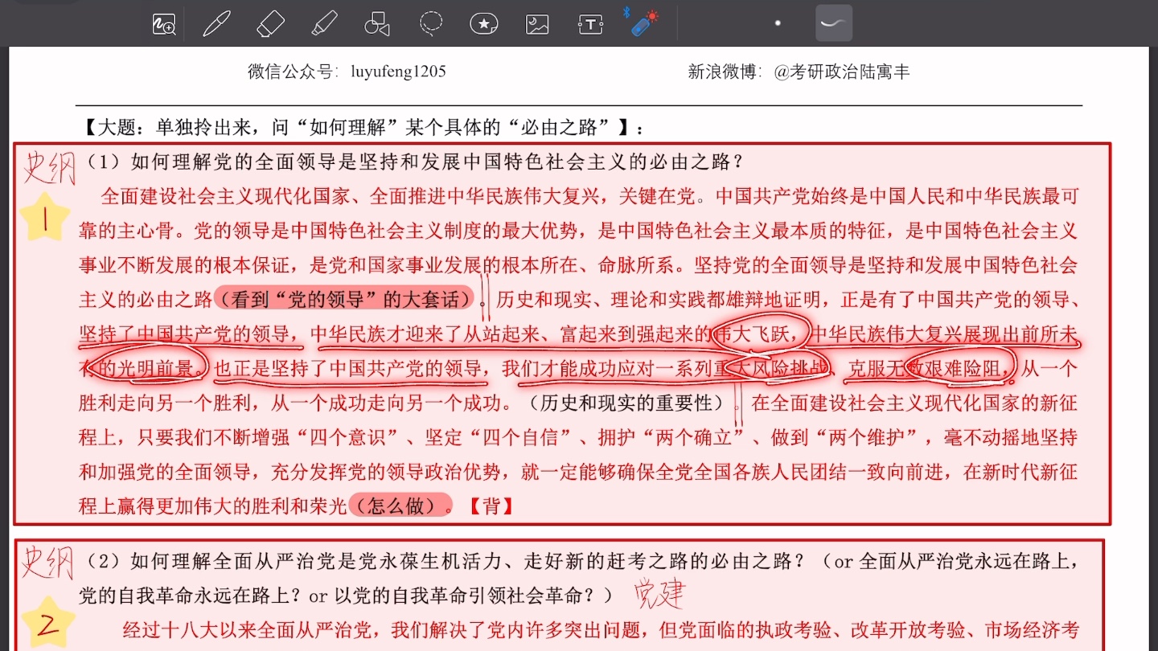Select the Highlighter tool
1158x651 pixels.
click(324, 24)
